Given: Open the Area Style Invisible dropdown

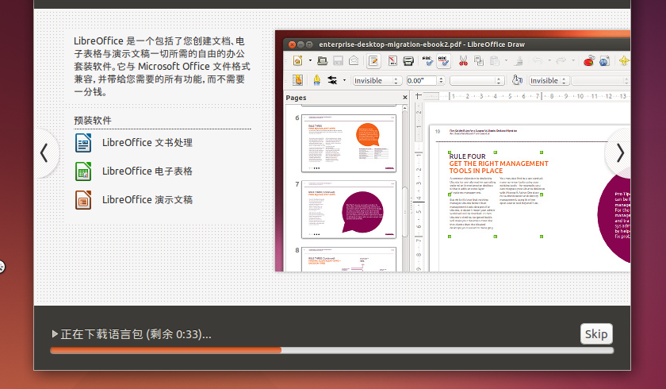Looking at the screenshot, I should point(549,80).
